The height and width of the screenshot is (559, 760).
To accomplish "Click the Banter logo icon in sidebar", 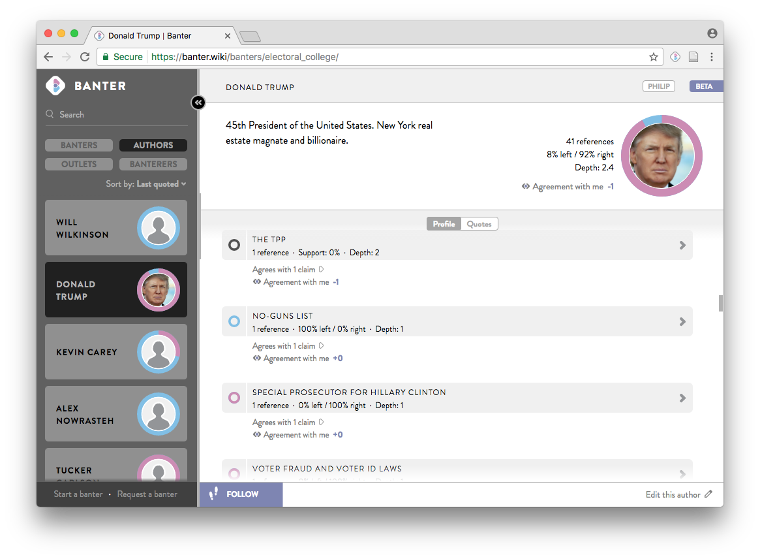I will [55, 86].
